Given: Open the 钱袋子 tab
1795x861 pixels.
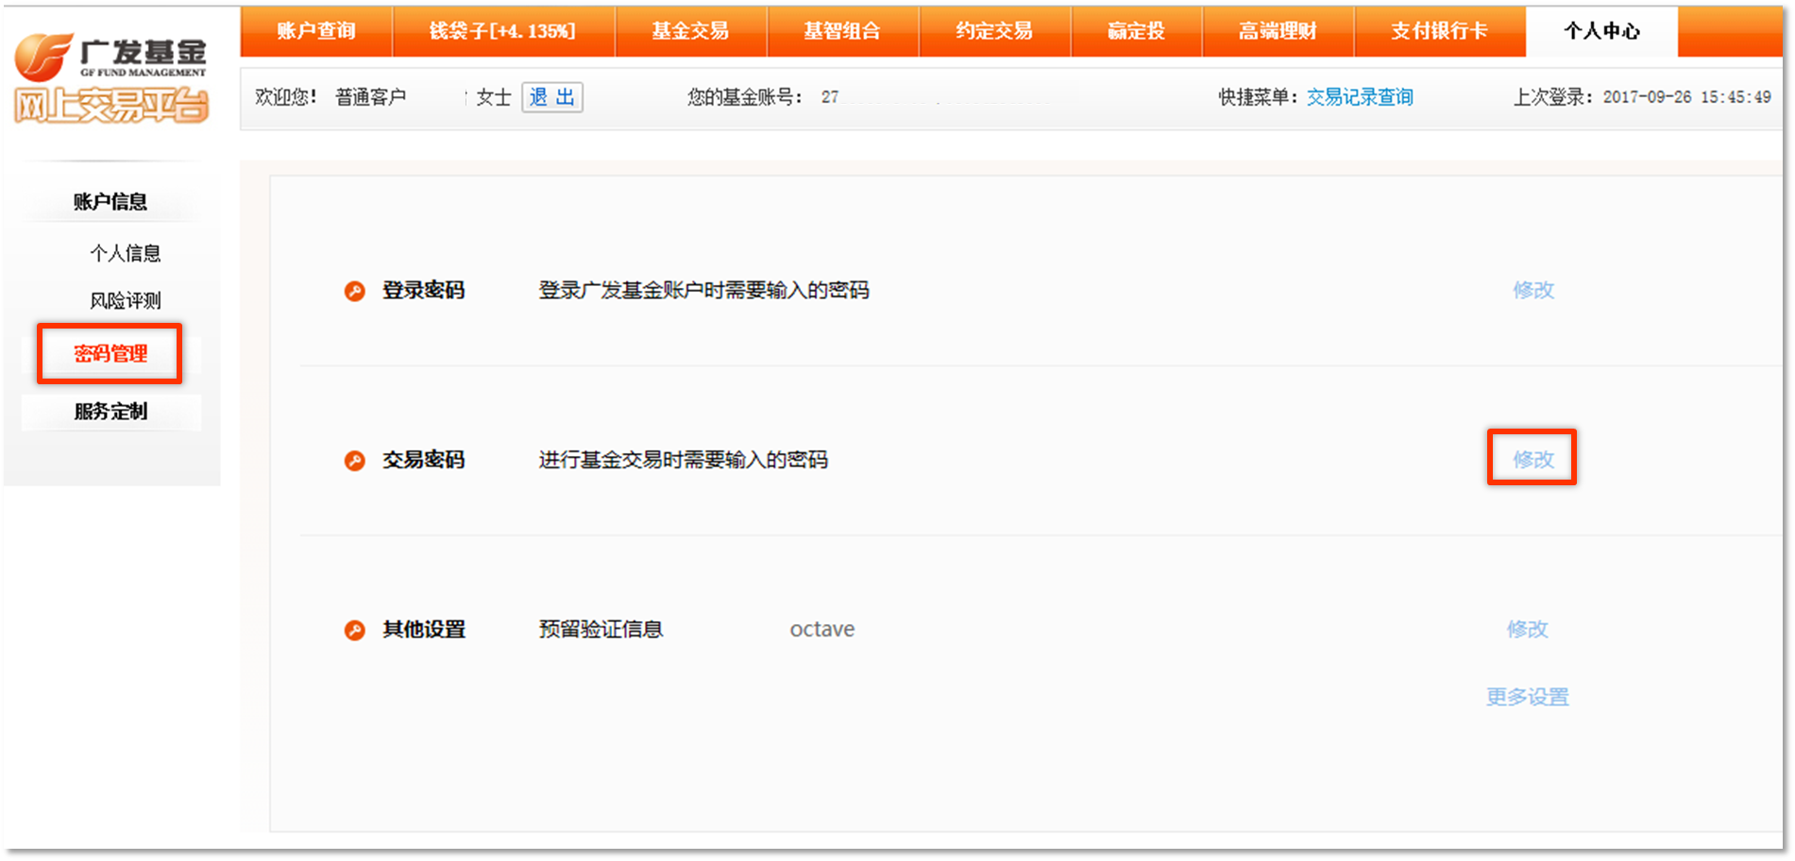Looking at the screenshot, I should (x=502, y=31).
